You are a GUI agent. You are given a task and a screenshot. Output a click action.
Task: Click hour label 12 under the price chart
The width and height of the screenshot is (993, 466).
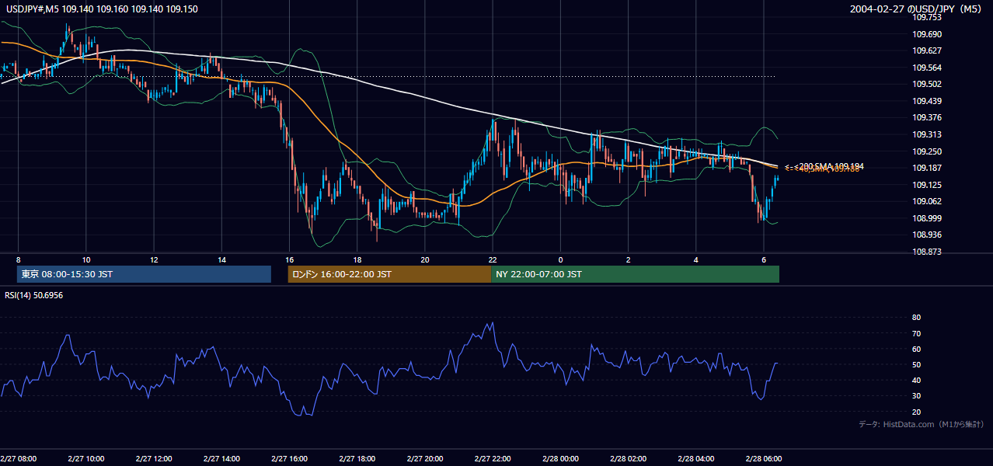click(x=154, y=259)
